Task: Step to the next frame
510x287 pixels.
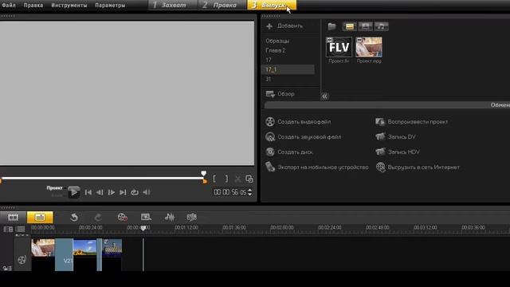Action: click(x=112, y=192)
